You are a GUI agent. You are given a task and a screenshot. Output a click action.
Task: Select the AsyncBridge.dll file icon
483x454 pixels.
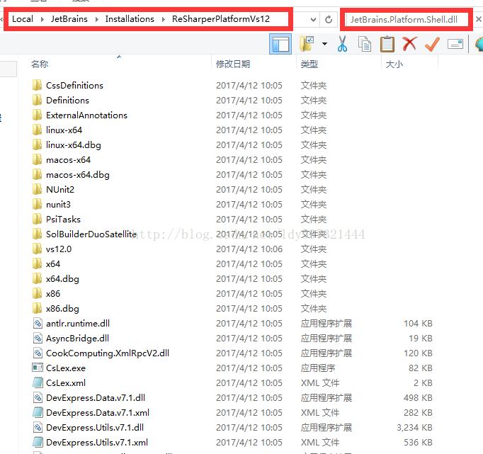(38, 338)
